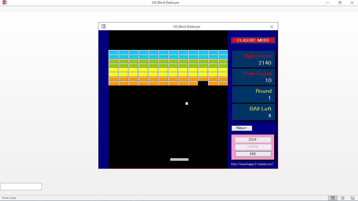Switch to Design View using the status bar icon
Screen dimensions: 358x201
pos(353,198)
